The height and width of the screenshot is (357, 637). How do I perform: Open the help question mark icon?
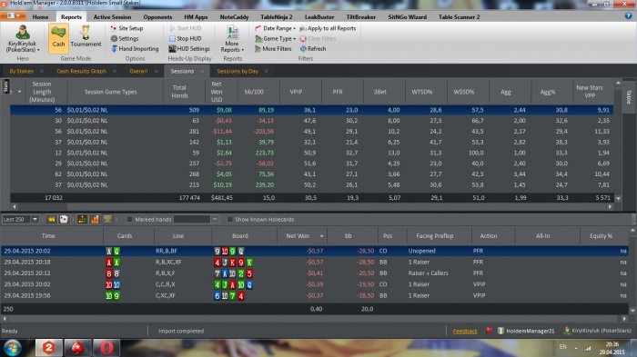click(x=628, y=15)
